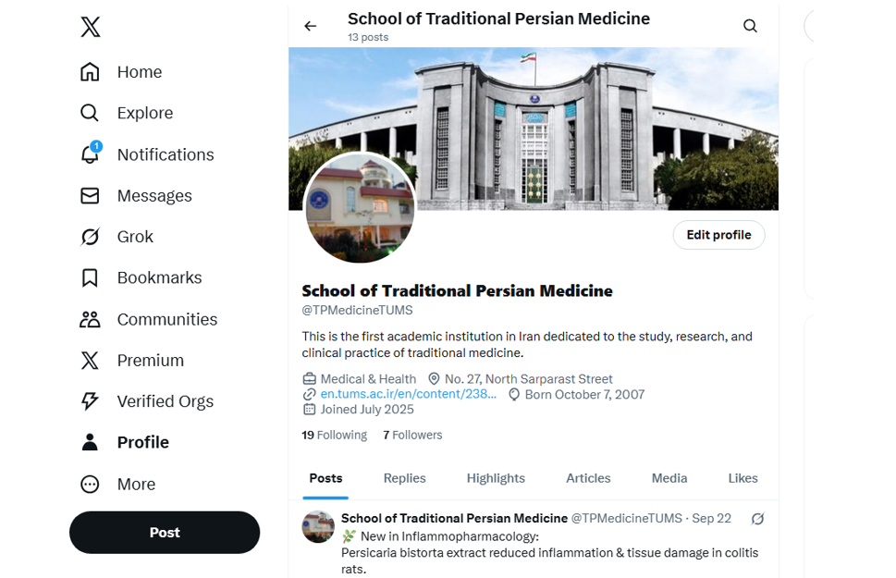Click Grok icon on the post
896x578 pixels.
(757, 519)
